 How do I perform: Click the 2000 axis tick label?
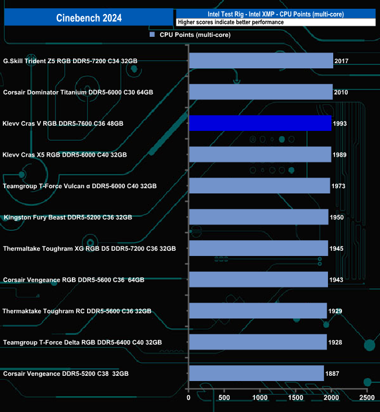(331, 397)
